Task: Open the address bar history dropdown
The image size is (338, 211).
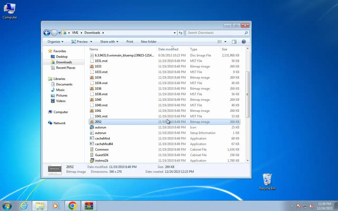Action: point(175,33)
